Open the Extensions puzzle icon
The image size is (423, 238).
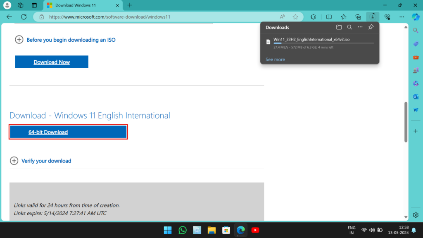[x=313, y=17]
